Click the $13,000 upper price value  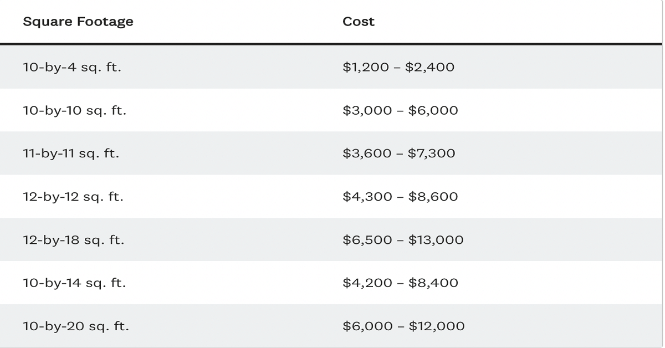(x=436, y=240)
